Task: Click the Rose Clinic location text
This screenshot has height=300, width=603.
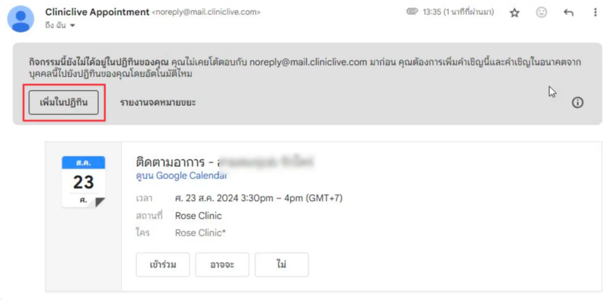Action: [x=199, y=216]
